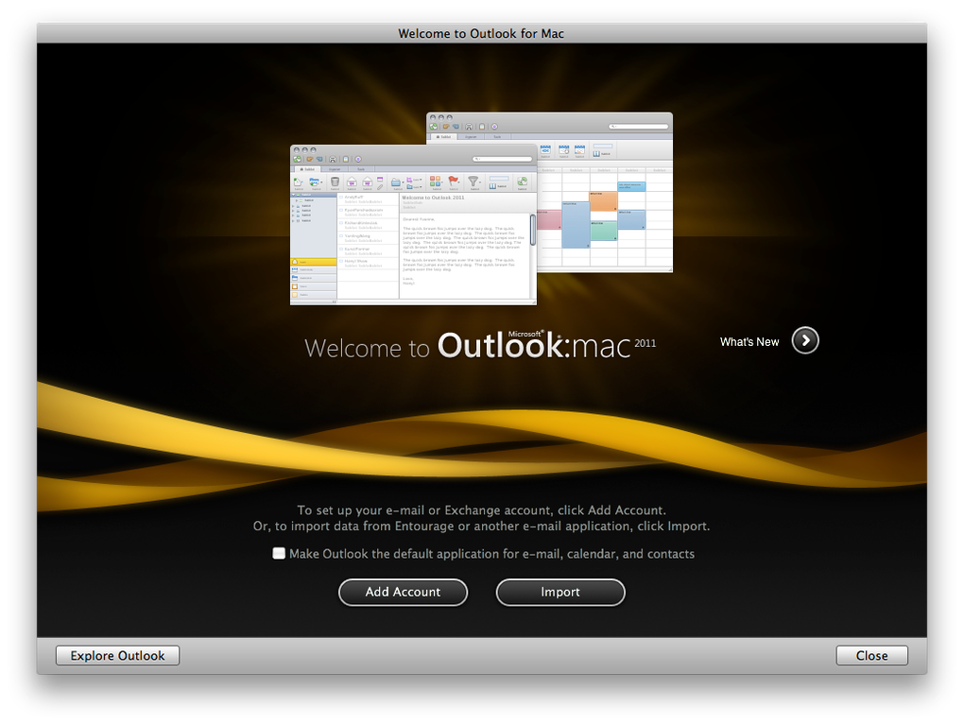Click the Import button
Screen dimensions: 964x725
[x=560, y=592]
